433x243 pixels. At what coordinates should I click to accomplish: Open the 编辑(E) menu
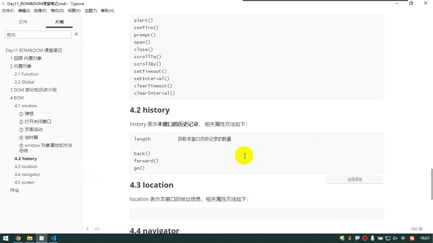point(24,11)
